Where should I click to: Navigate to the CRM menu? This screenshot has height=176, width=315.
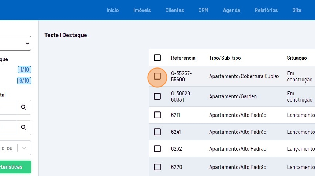coord(203,10)
